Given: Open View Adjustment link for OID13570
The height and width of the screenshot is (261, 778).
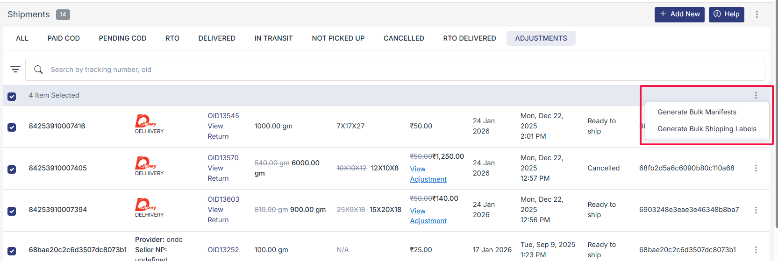Looking at the screenshot, I should tap(428, 174).
